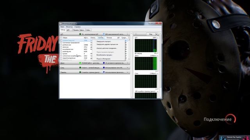The image size is (250, 140).
Task: Sort by the Среднее ЦП column header
Action: click(124, 38)
